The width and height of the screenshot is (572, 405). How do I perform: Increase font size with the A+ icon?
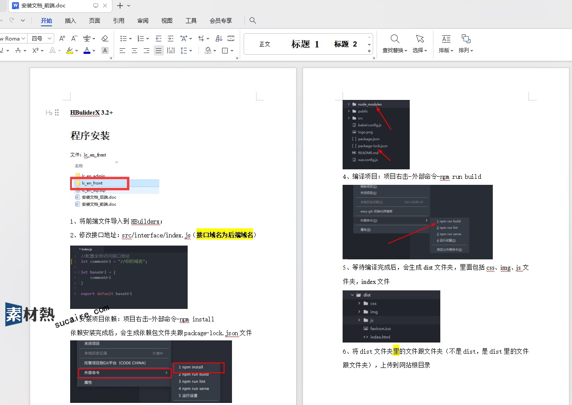pos(62,38)
